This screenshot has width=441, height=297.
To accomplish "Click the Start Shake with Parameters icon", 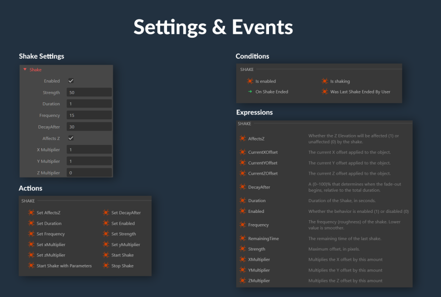I will [x=31, y=265].
